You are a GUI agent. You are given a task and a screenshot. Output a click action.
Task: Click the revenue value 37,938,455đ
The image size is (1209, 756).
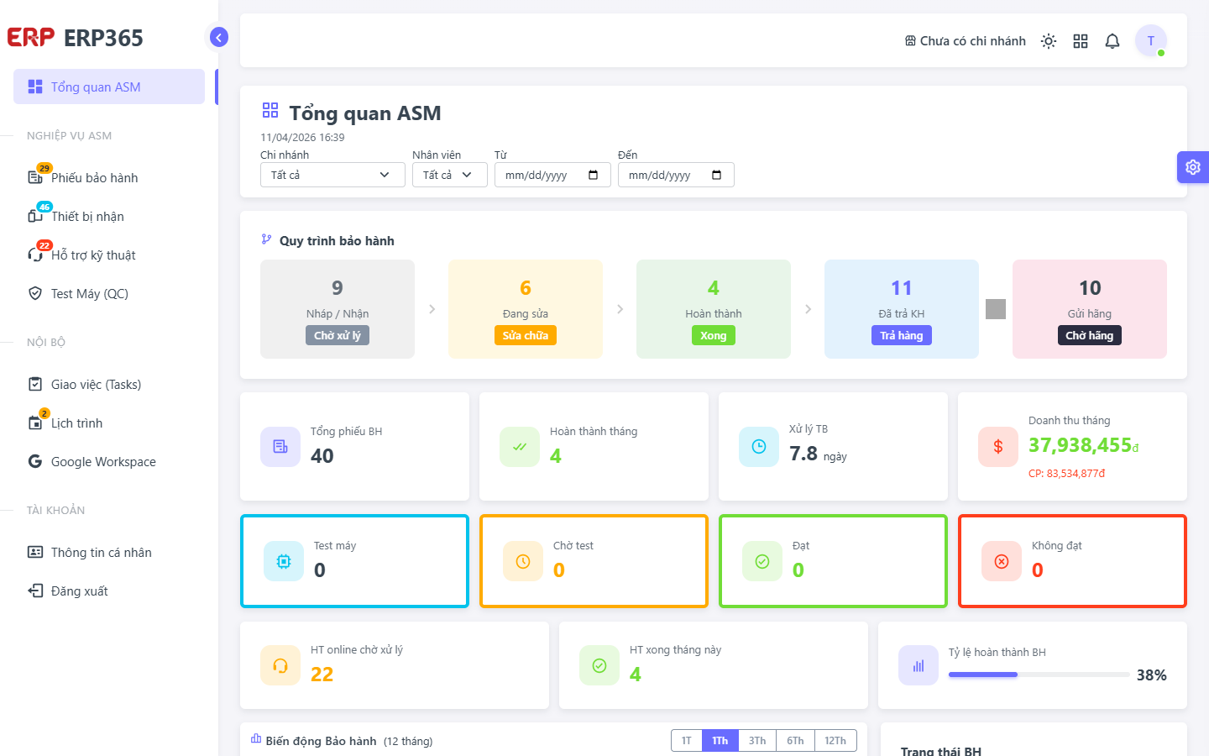click(x=1084, y=445)
